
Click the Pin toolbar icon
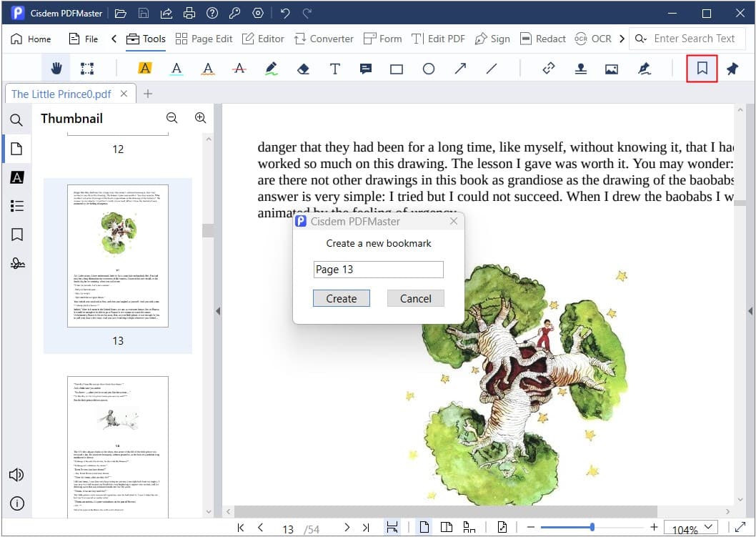732,69
